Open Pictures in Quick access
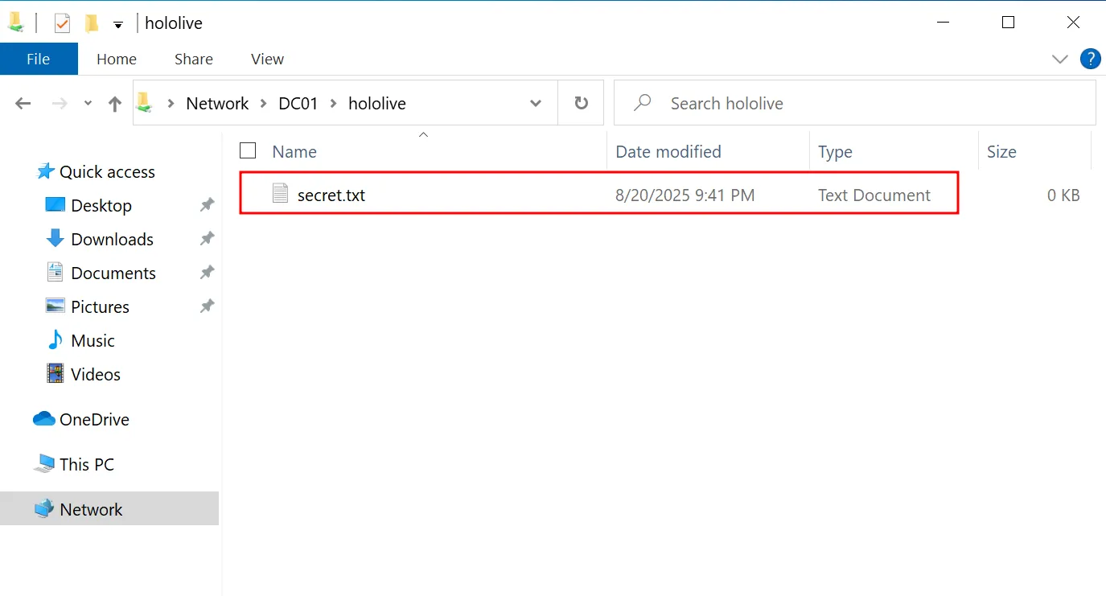The height and width of the screenshot is (596, 1106). (x=100, y=306)
